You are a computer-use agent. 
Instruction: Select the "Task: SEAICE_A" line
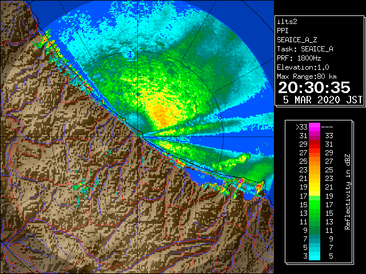[x=305, y=49]
